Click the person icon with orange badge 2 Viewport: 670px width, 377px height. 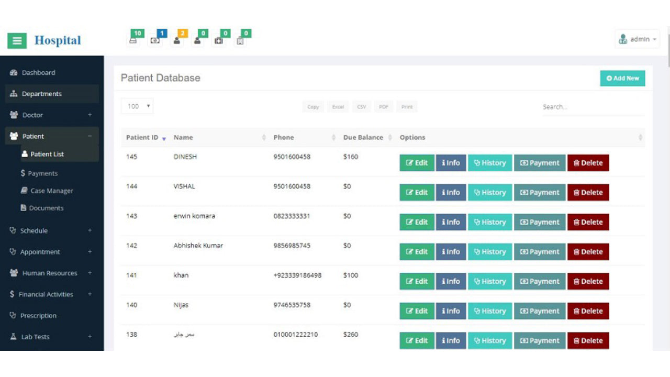[177, 40]
